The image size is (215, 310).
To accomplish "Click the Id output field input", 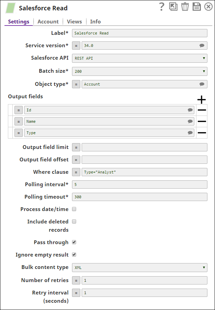I will click(109, 110).
